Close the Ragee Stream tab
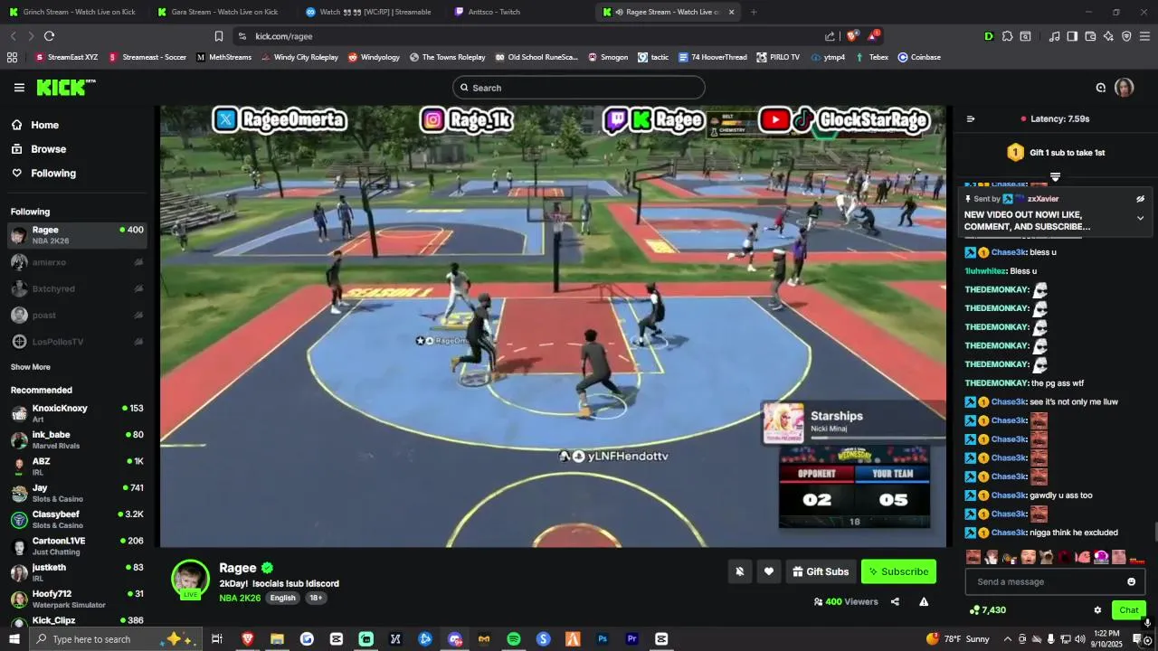 pos(731,12)
